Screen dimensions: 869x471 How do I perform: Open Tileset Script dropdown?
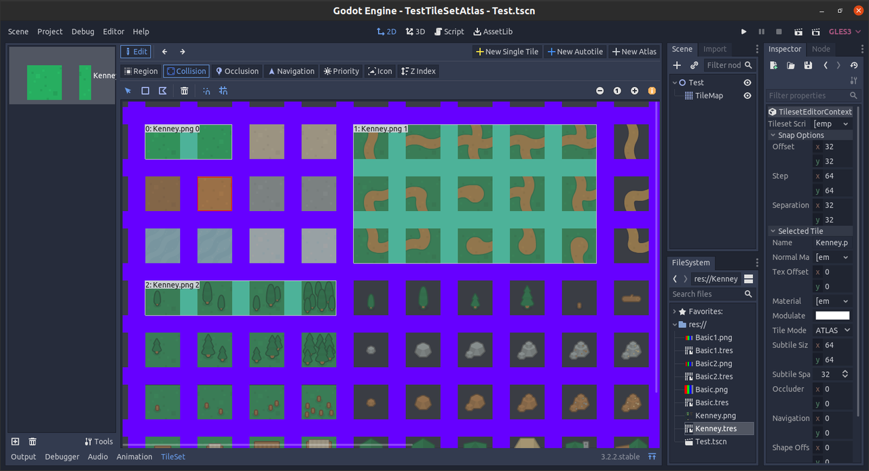coord(832,124)
